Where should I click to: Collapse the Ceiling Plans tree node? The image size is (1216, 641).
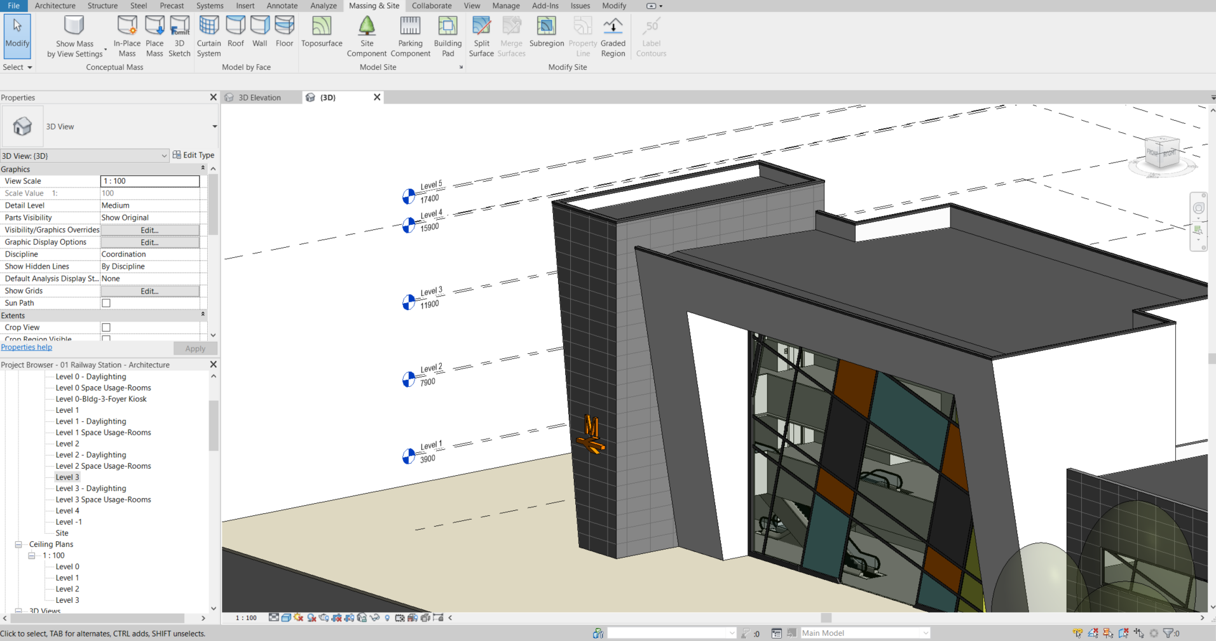[x=18, y=544]
